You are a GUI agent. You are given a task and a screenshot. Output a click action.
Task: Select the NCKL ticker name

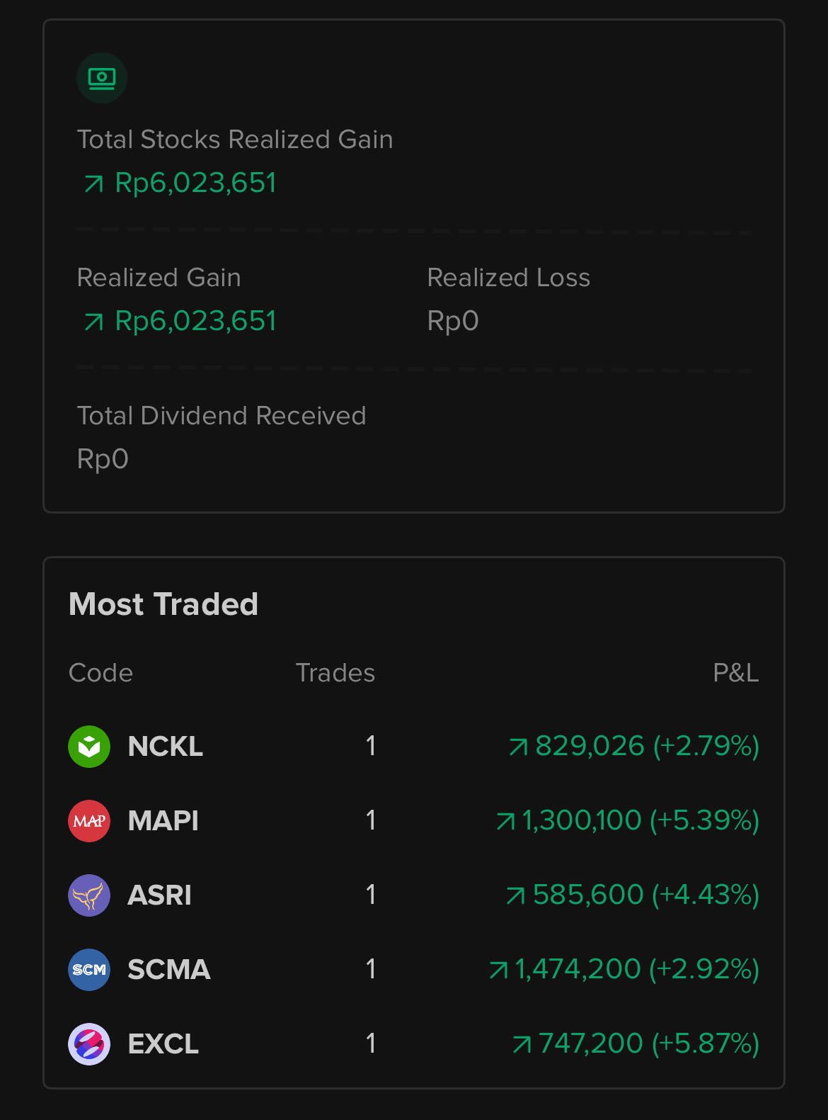click(x=166, y=747)
